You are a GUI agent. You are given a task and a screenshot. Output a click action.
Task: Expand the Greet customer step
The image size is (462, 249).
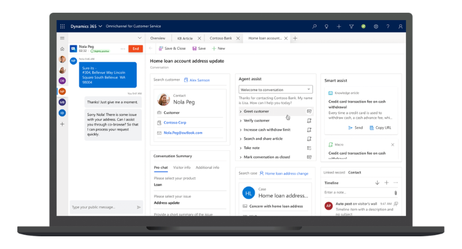tap(241, 111)
